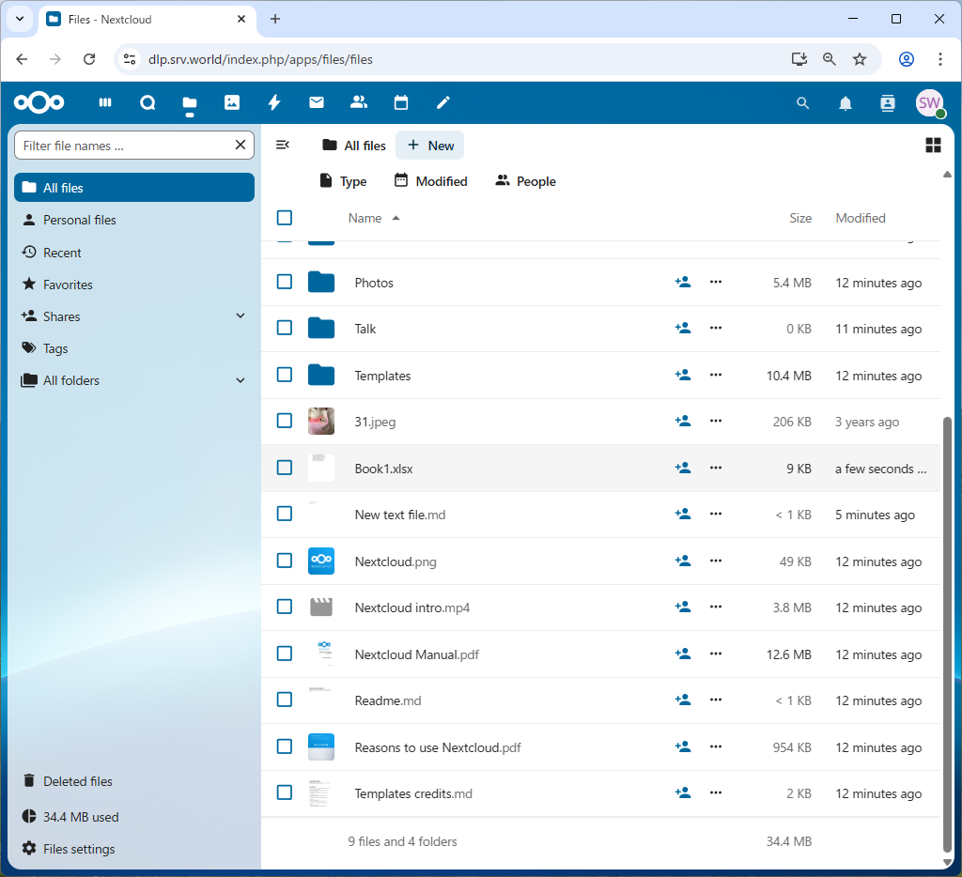Click the Nextcloud logo
This screenshot has height=877, width=962.
[x=39, y=102]
